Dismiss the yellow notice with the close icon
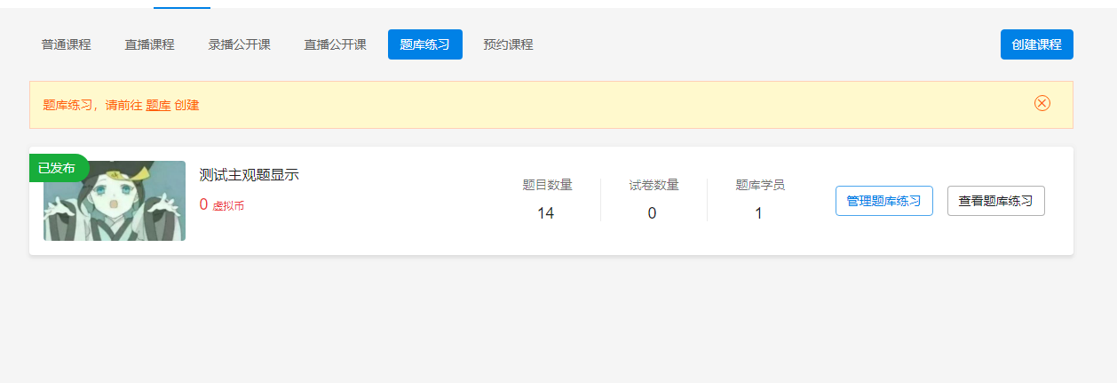The height and width of the screenshot is (383, 1117). [x=1042, y=103]
